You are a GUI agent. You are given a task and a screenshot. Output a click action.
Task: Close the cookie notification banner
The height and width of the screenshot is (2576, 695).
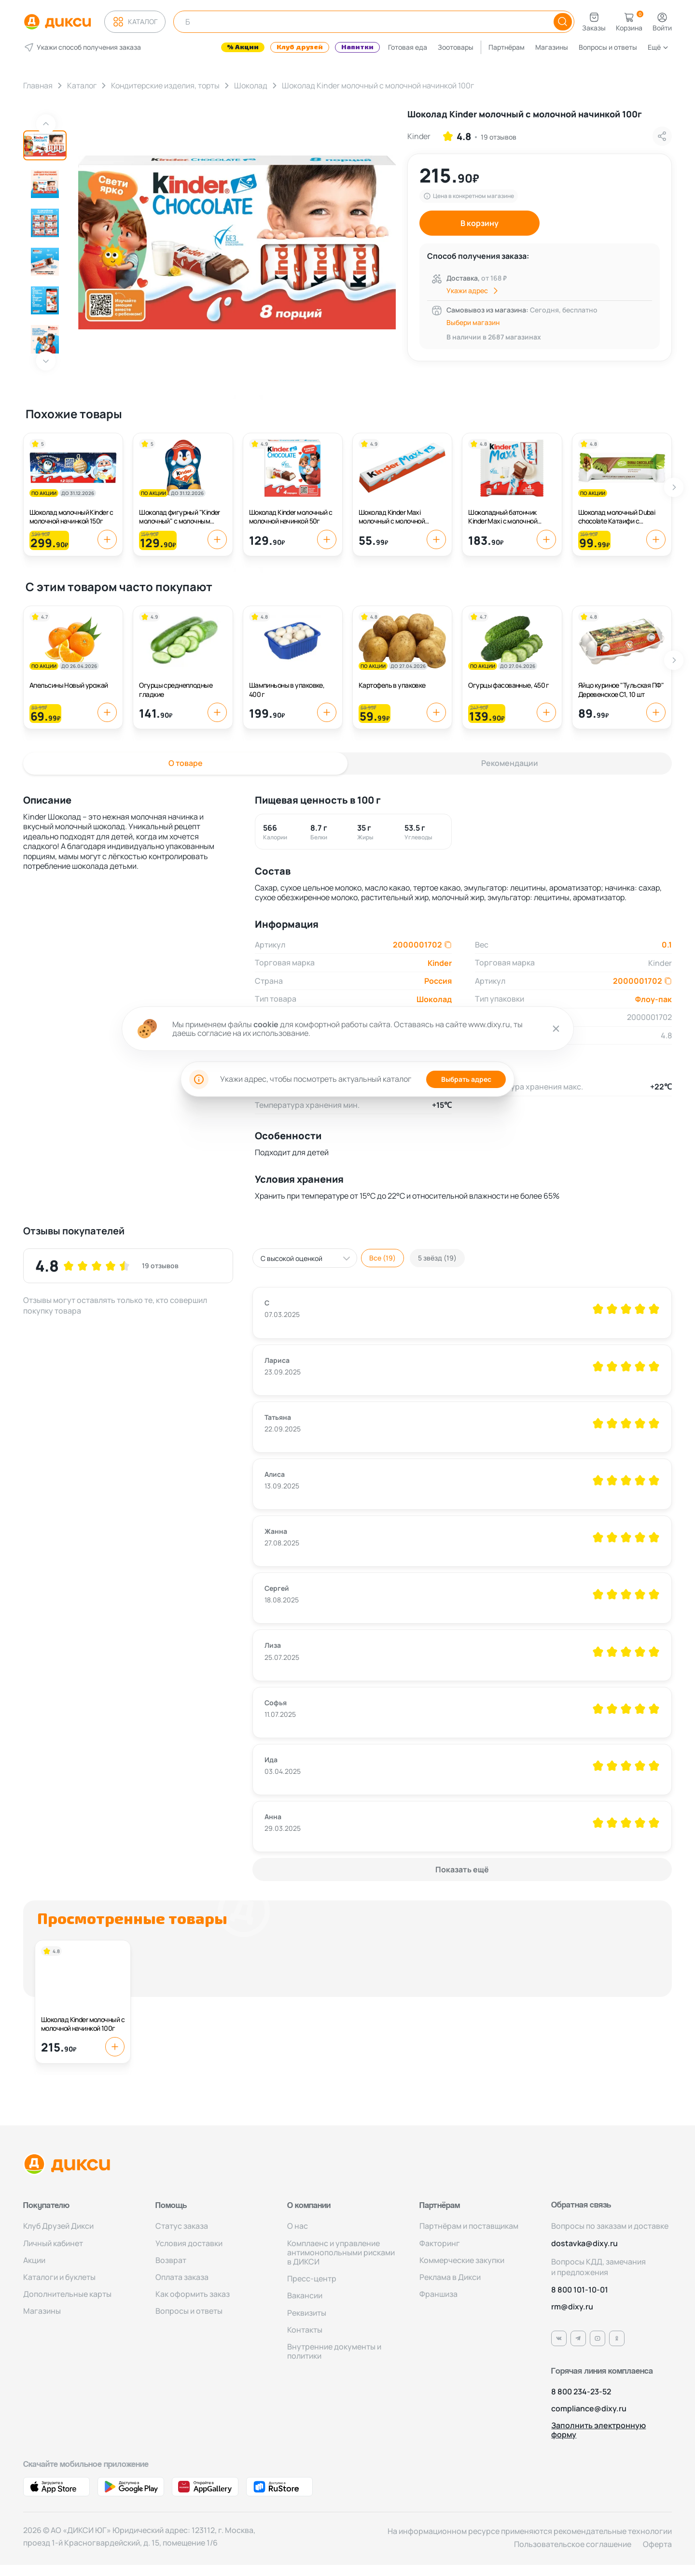[556, 1028]
